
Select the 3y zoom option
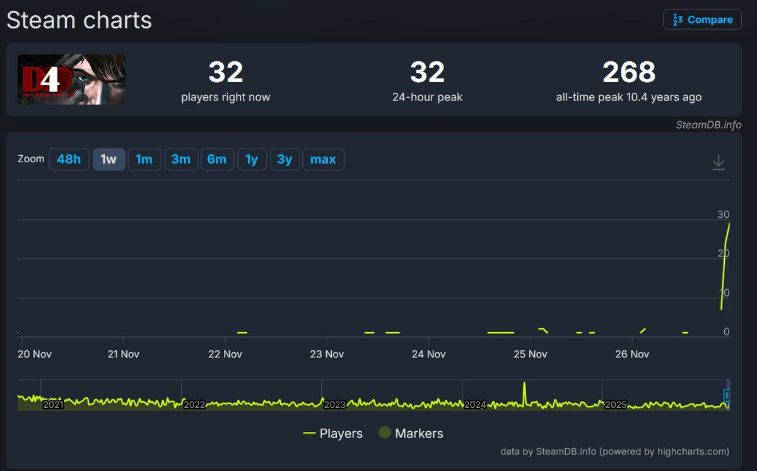click(285, 159)
